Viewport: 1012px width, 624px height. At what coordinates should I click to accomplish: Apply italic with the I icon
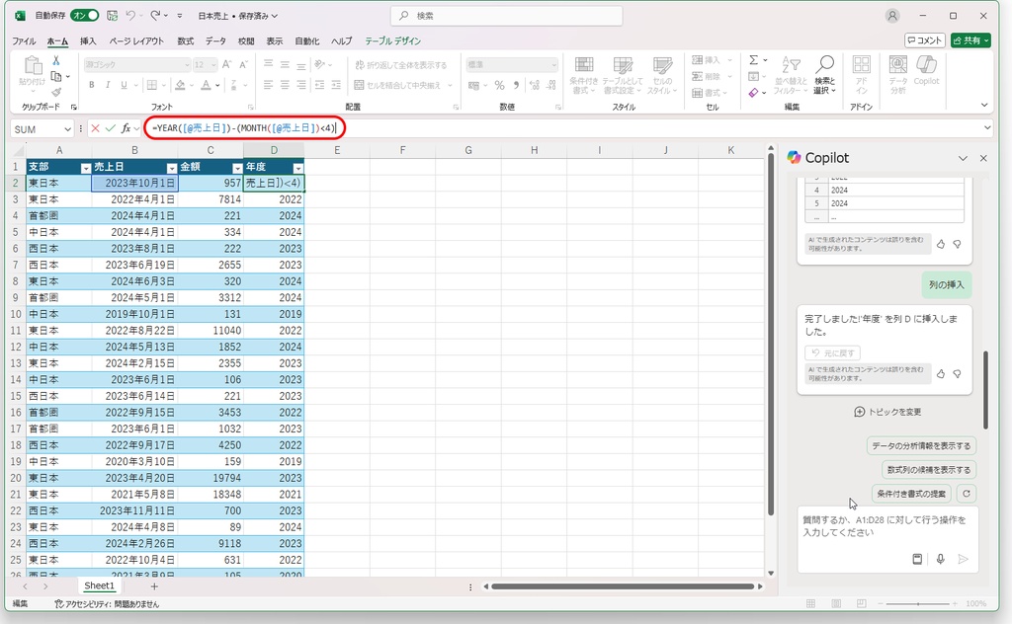tap(108, 85)
